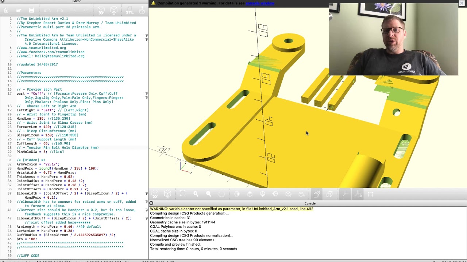Click the New file icon in the editor toolbar
Image resolution: width=467 pixels, height=262 pixels.
(6, 11)
